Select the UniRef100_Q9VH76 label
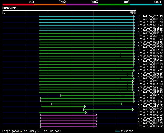The image size is (164, 133). point(150,118)
